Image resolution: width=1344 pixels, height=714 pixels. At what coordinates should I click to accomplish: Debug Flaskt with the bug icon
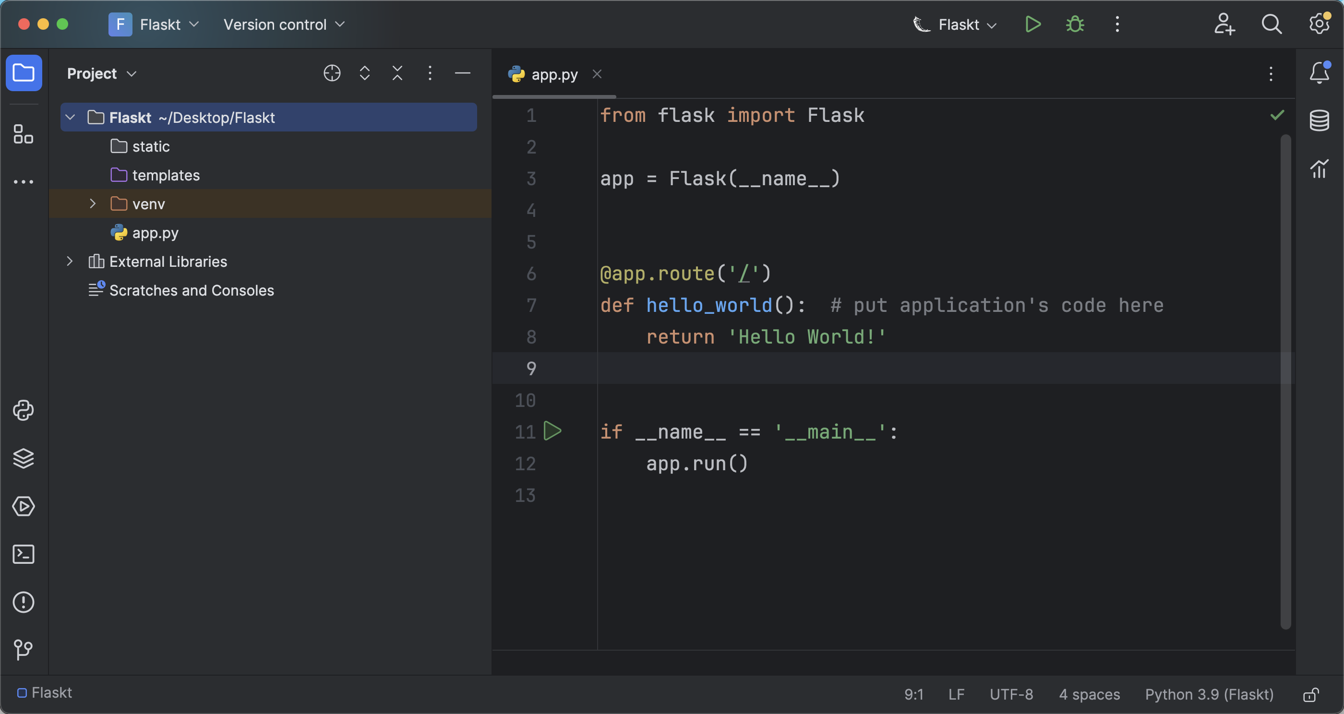pos(1075,24)
